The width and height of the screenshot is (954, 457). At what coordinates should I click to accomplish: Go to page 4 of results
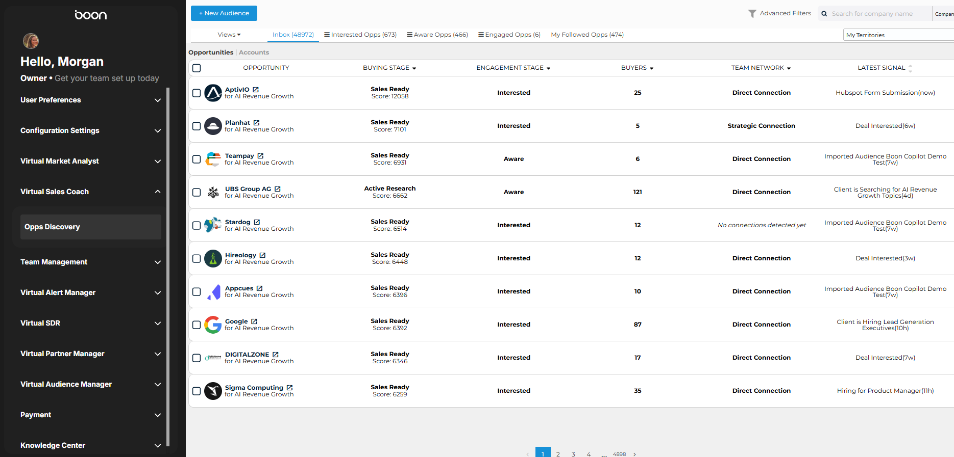coord(589,454)
